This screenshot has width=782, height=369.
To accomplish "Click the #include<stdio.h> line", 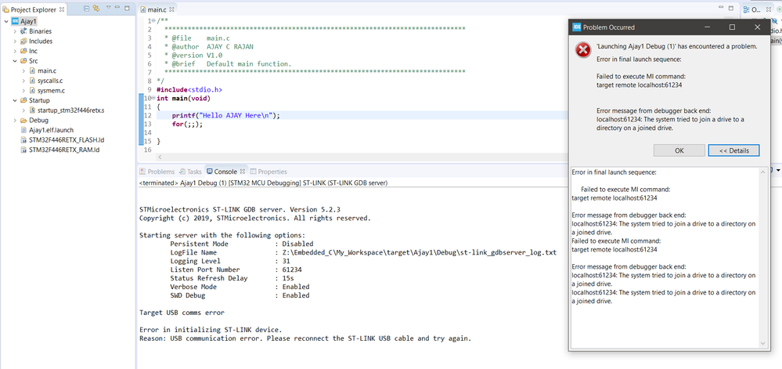I will [189, 90].
